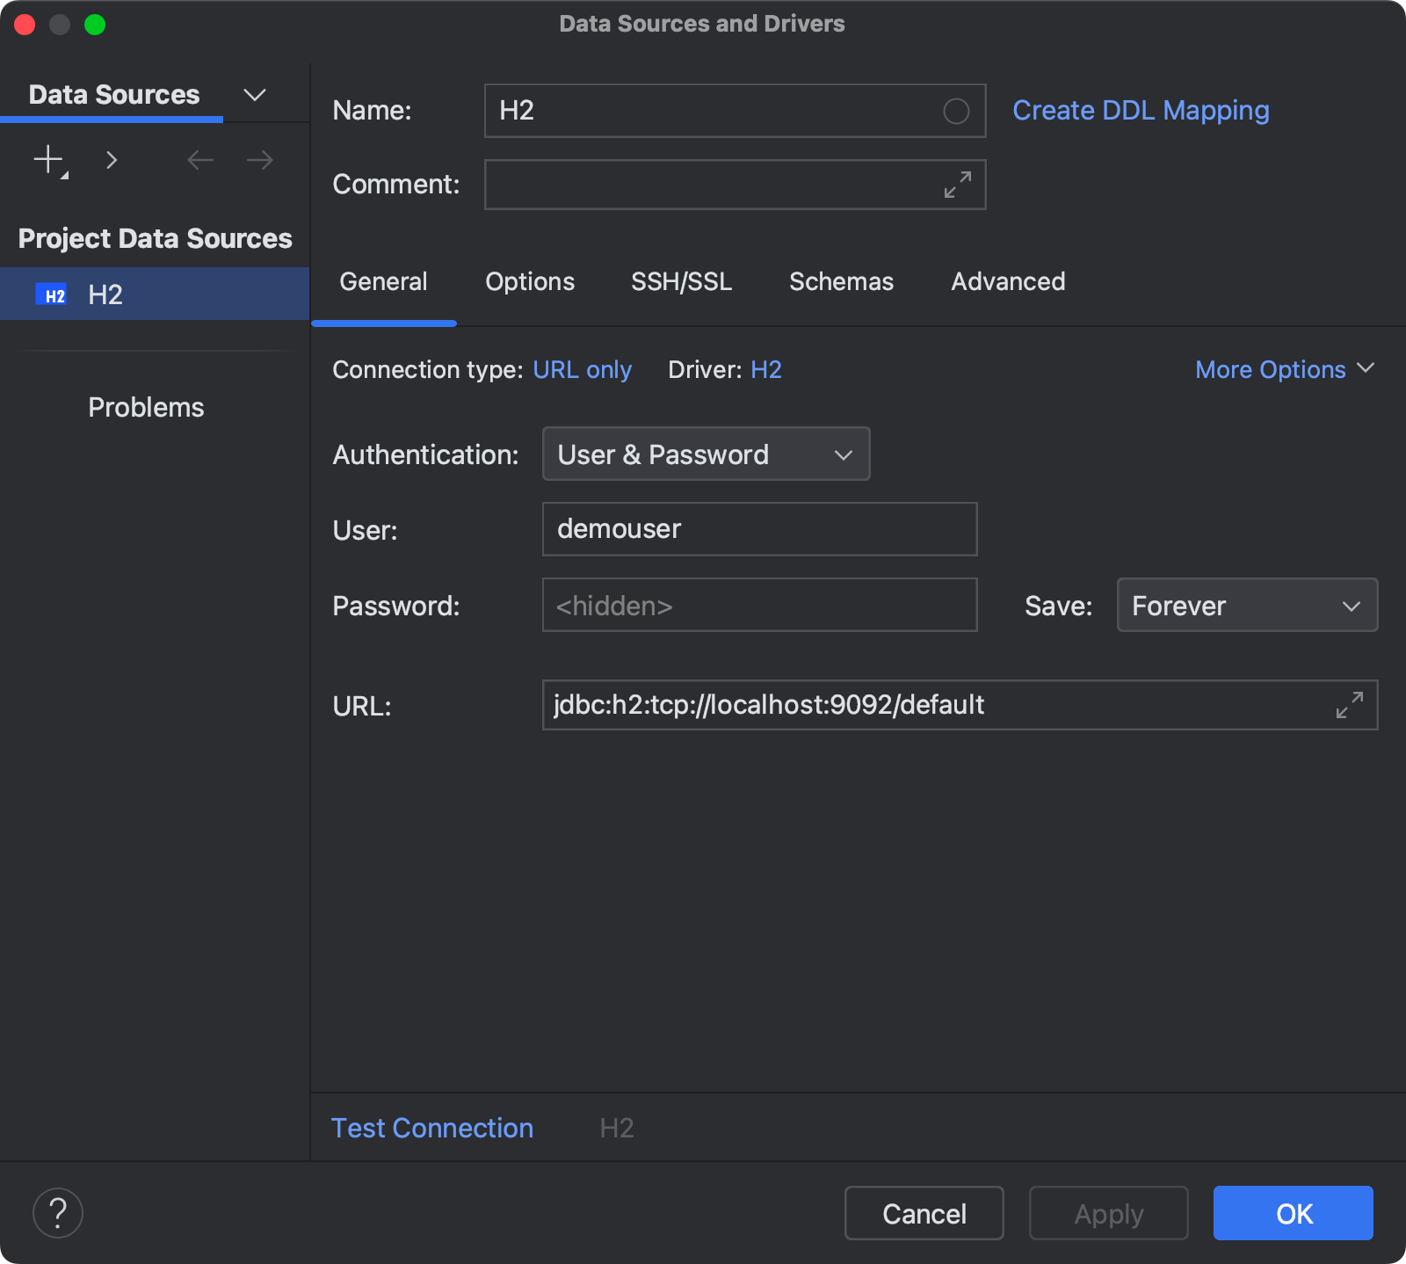Switch to the Schemas tab
1406x1264 pixels.
tap(841, 281)
